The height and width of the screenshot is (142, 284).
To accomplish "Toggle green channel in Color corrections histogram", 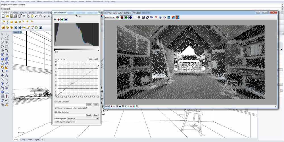I will 62,19.
